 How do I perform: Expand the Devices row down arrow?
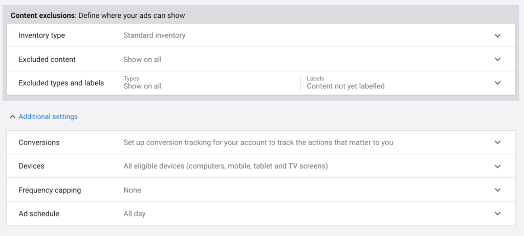pyautogui.click(x=497, y=166)
